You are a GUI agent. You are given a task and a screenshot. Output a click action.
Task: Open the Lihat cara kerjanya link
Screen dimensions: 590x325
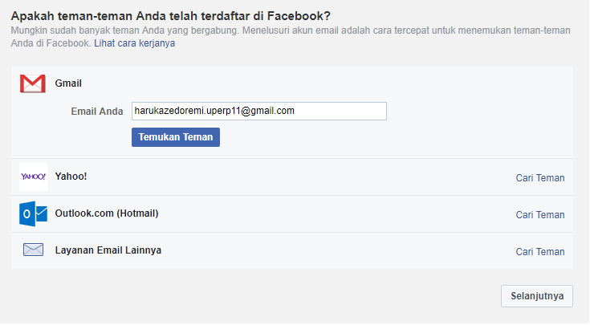click(x=135, y=43)
